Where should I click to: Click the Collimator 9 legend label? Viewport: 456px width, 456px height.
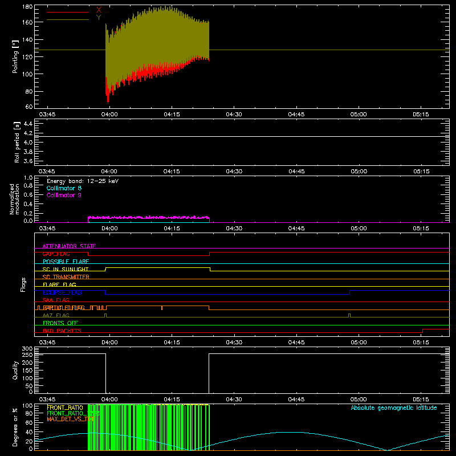point(64,195)
